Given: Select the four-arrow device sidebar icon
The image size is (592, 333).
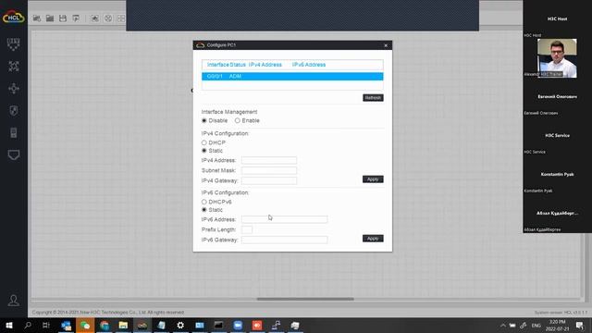Looking at the screenshot, I should pyautogui.click(x=14, y=89).
